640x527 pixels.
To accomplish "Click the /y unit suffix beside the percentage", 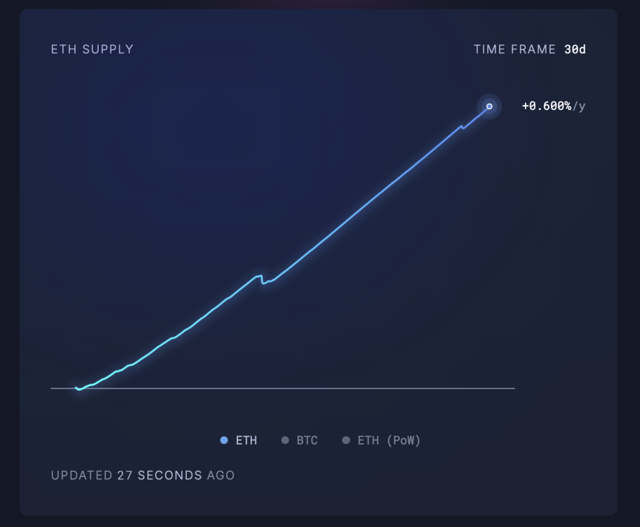I will tap(579, 106).
